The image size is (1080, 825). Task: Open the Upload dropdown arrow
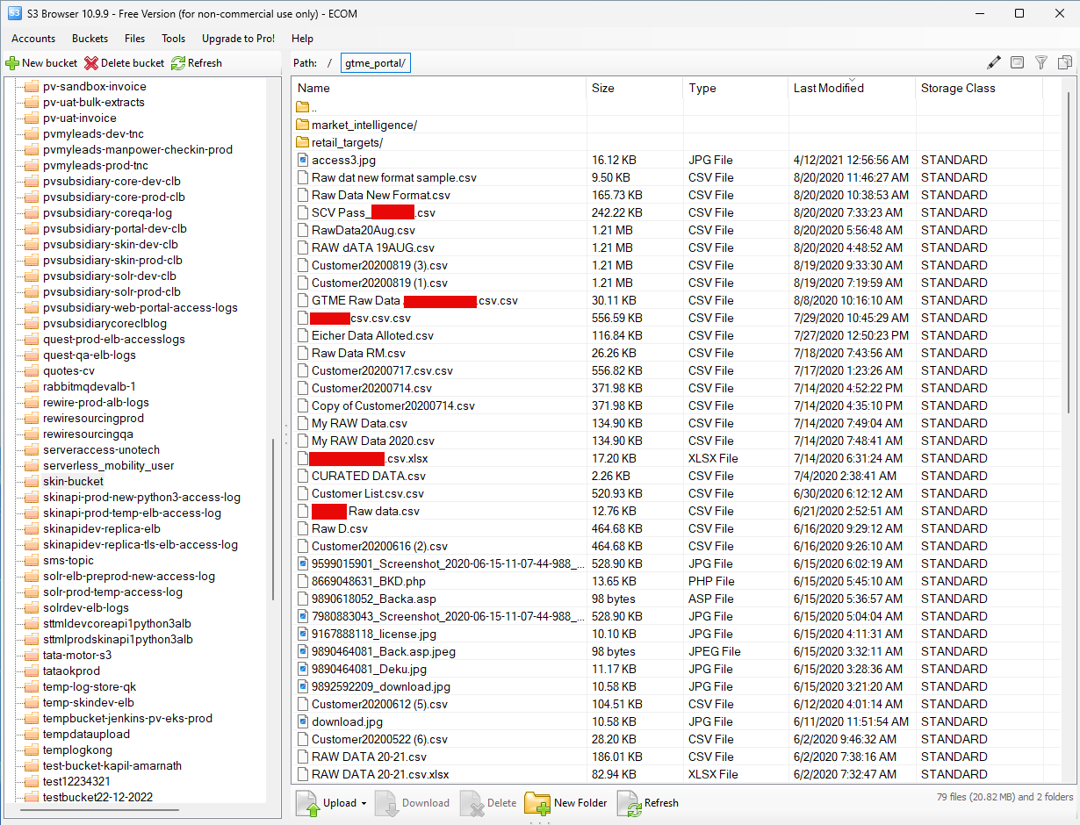pos(364,803)
